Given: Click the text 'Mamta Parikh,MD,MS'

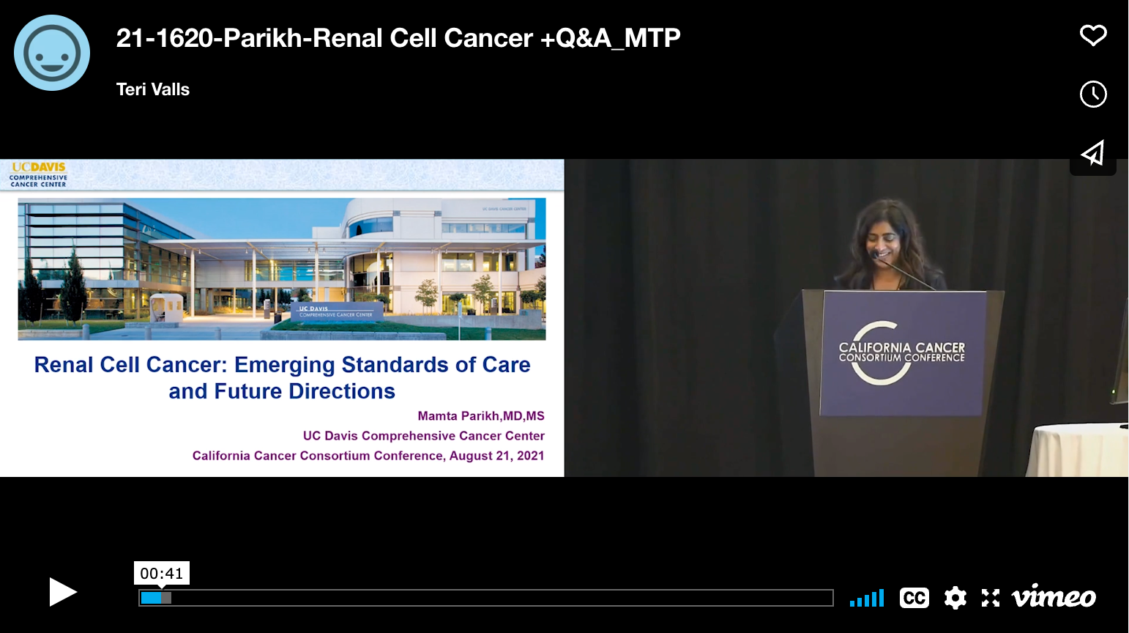Looking at the screenshot, I should (481, 416).
